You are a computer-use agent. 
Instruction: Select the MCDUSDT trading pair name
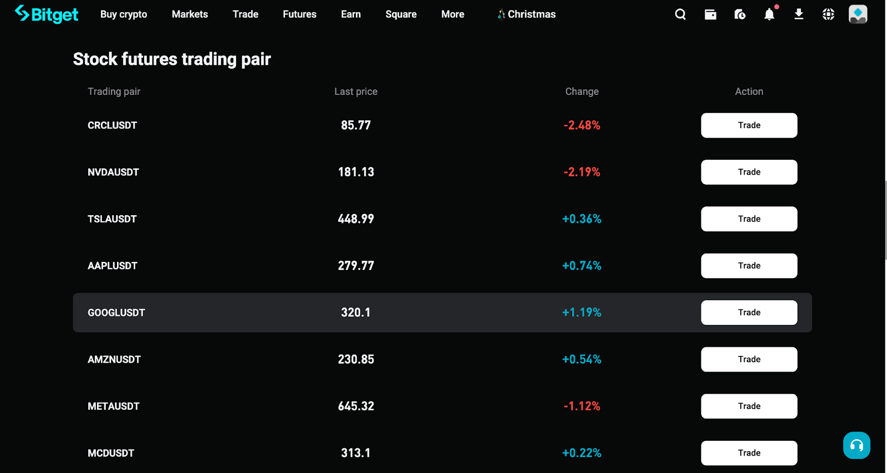point(111,453)
